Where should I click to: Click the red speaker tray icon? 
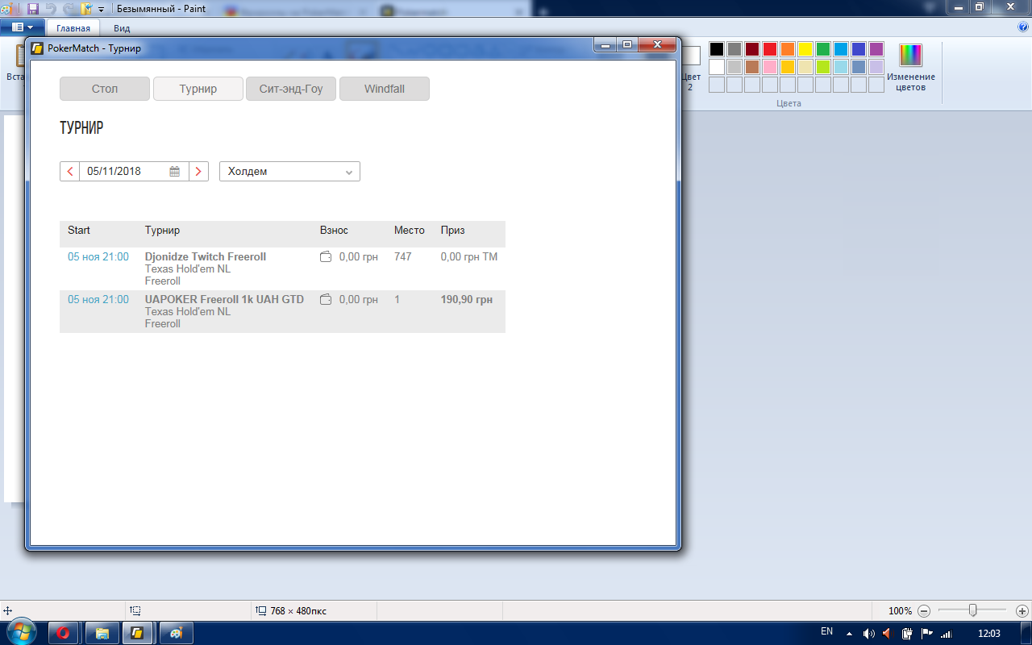click(888, 634)
